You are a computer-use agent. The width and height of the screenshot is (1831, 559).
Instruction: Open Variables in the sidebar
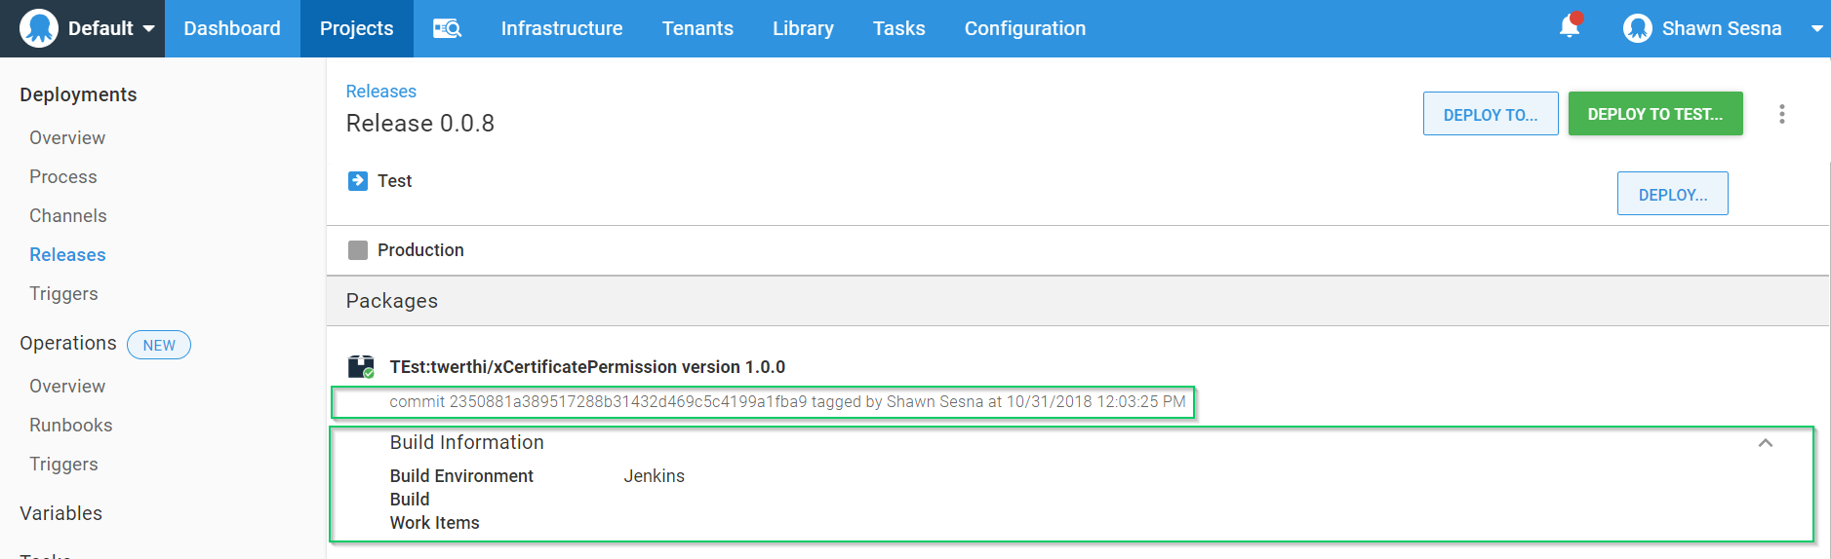[x=60, y=513]
